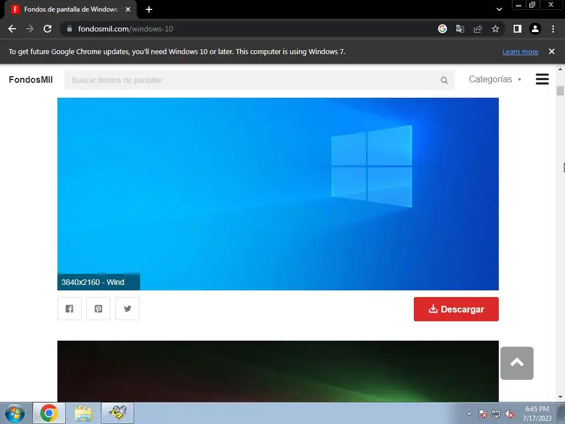The image size is (565, 424).
Task: Open the taskbar clock showing 6:45 PM
Action: (537, 414)
